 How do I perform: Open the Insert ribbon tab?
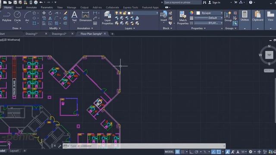point(19,7)
